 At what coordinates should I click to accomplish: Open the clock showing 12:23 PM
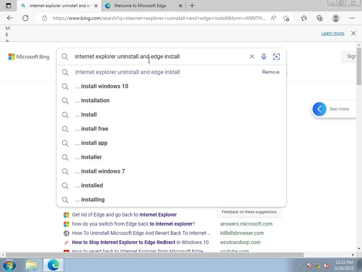coord(344,265)
